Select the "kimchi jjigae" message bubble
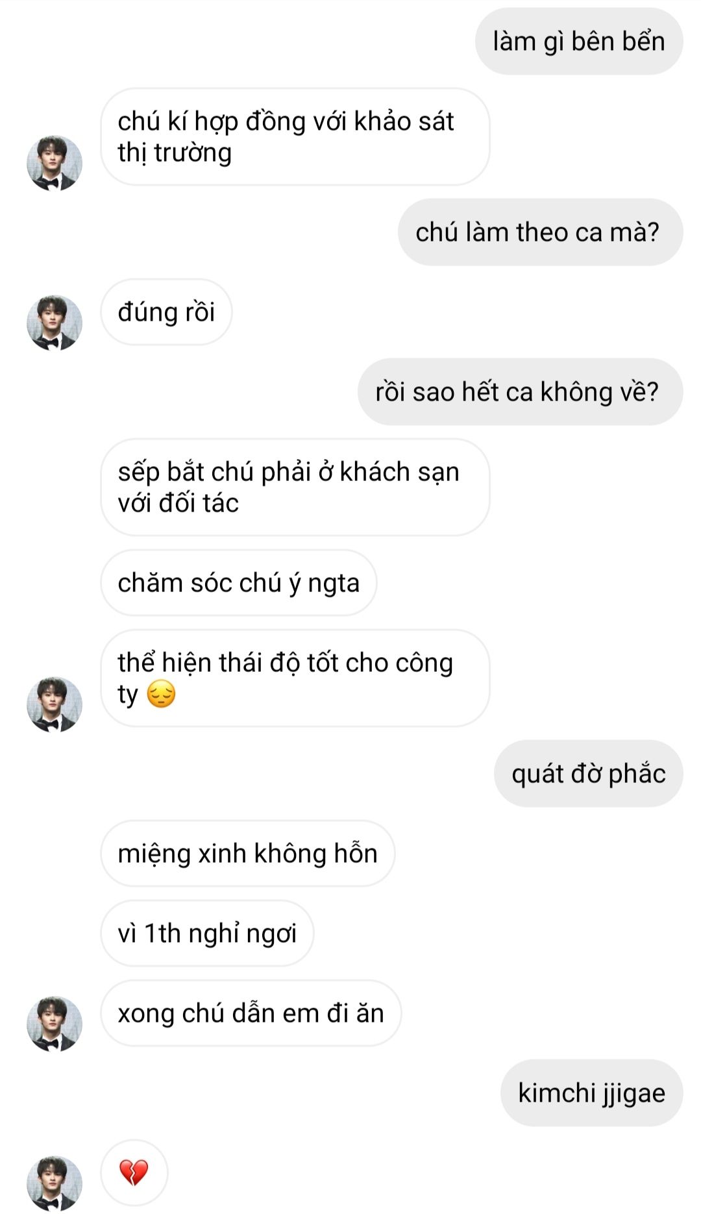This screenshot has height=1214, width=701. pyautogui.click(x=591, y=1093)
